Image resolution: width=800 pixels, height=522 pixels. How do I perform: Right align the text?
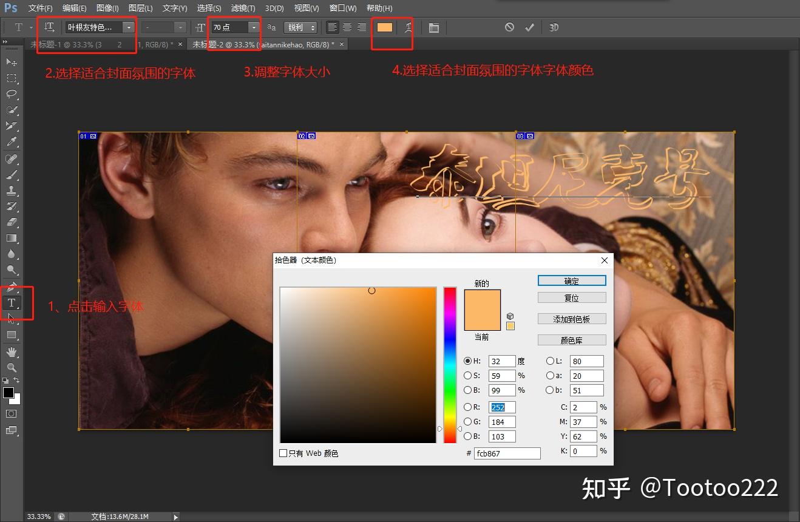tap(361, 27)
